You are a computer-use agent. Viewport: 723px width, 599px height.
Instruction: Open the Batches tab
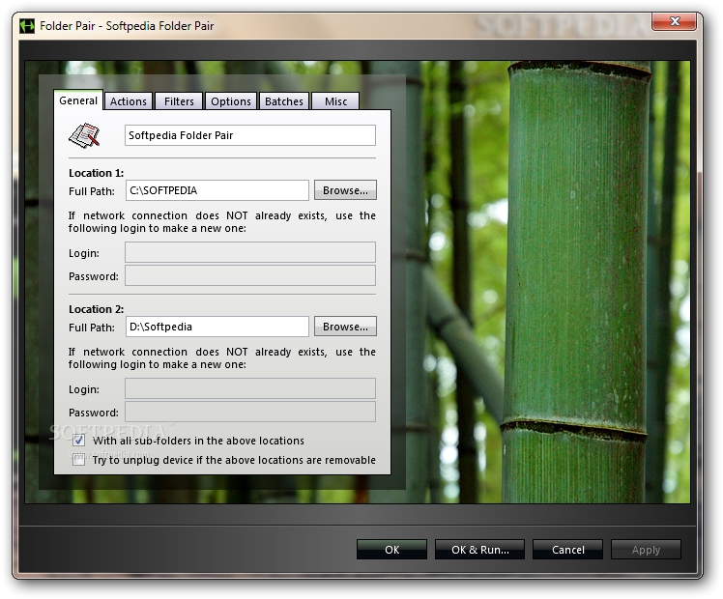click(284, 101)
